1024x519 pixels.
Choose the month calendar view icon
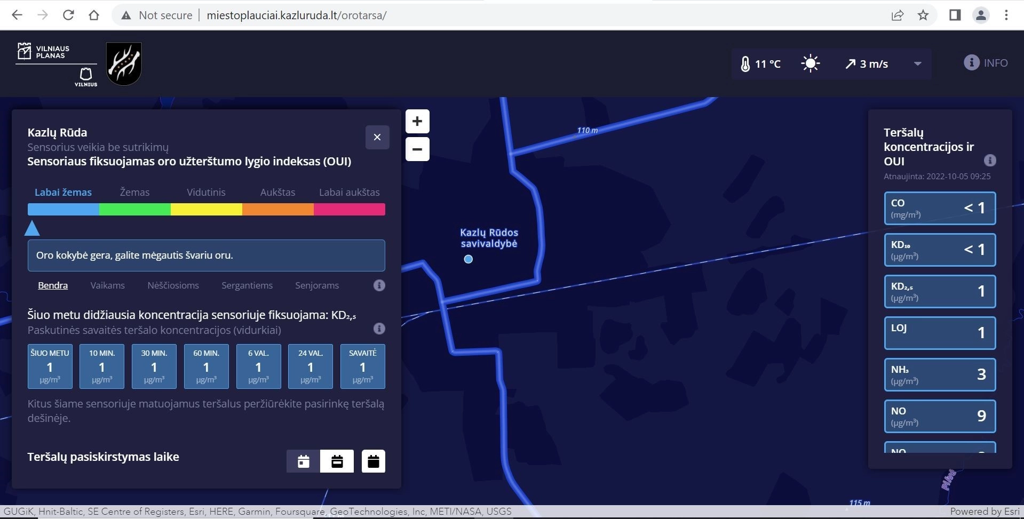(374, 461)
